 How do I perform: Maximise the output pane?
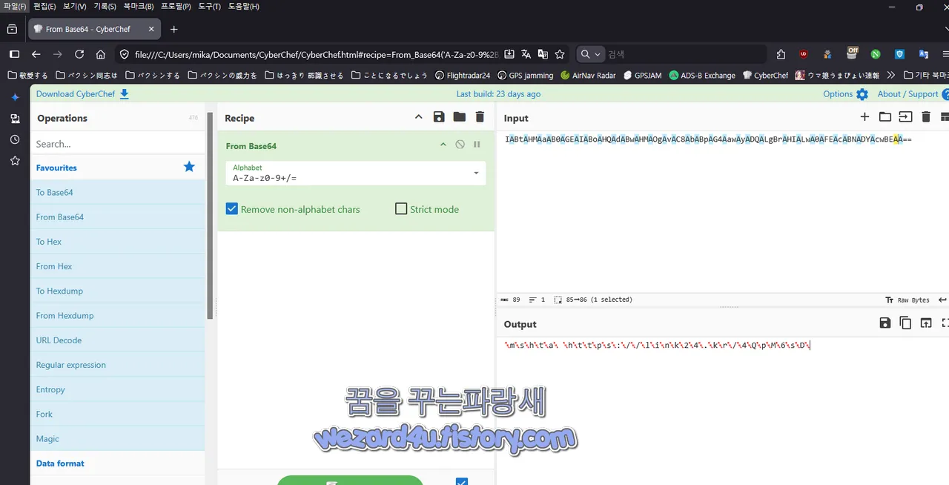tap(945, 323)
